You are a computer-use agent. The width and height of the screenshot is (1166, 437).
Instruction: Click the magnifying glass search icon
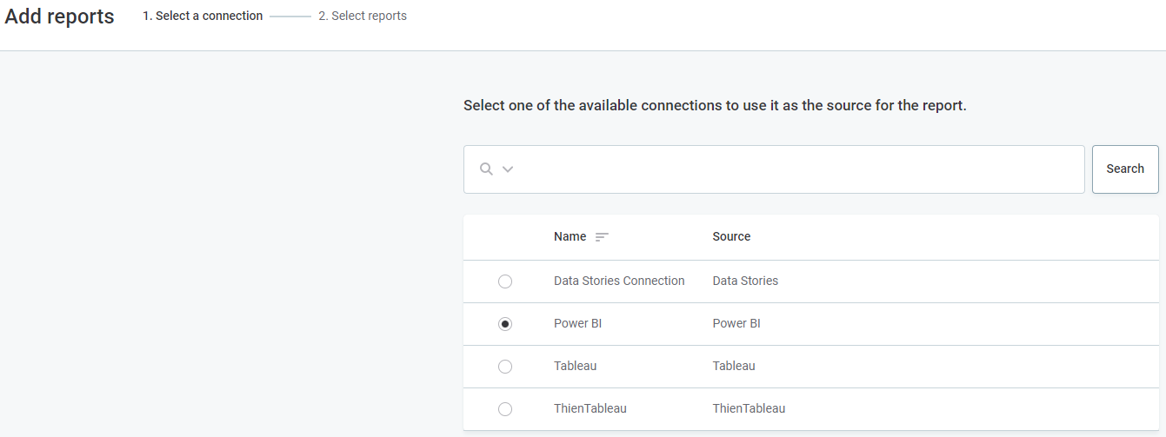pos(486,169)
